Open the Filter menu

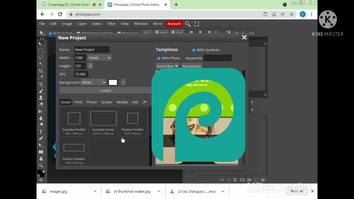pyautogui.click(x=111, y=24)
